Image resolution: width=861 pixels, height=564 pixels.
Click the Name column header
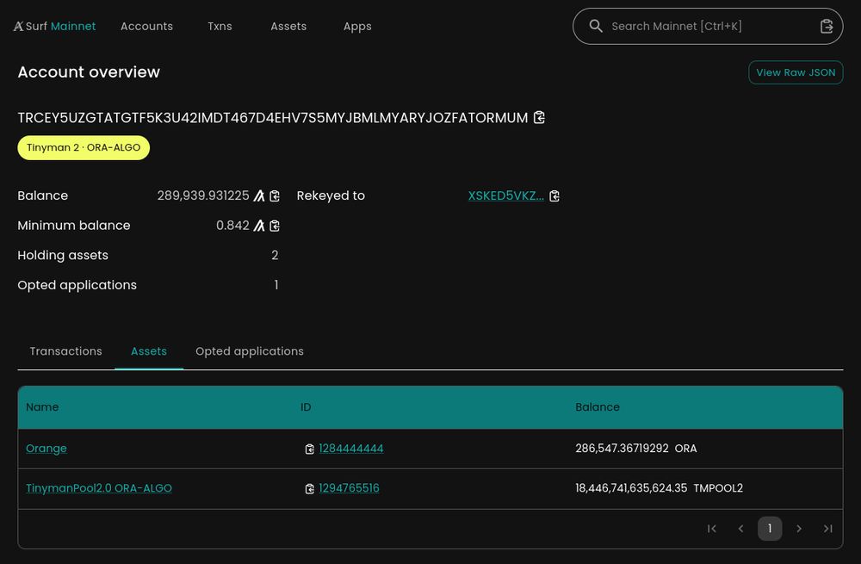(42, 407)
